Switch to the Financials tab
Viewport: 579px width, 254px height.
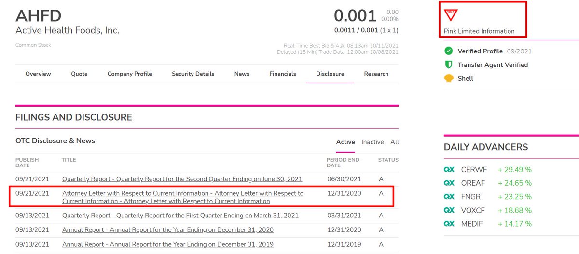pyautogui.click(x=283, y=74)
